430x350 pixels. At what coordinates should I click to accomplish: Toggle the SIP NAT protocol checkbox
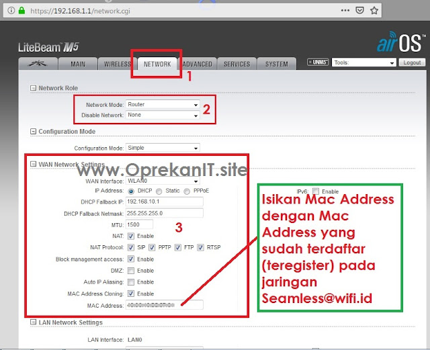click(x=131, y=247)
